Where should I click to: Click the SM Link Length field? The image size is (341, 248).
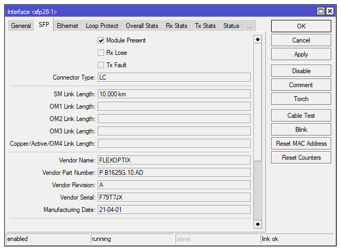[x=174, y=94]
